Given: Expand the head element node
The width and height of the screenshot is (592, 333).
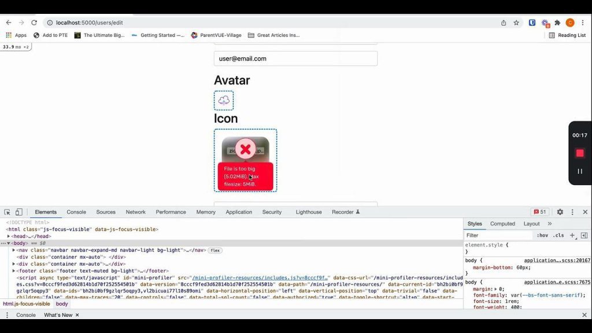Looking at the screenshot, I should [9, 236].
